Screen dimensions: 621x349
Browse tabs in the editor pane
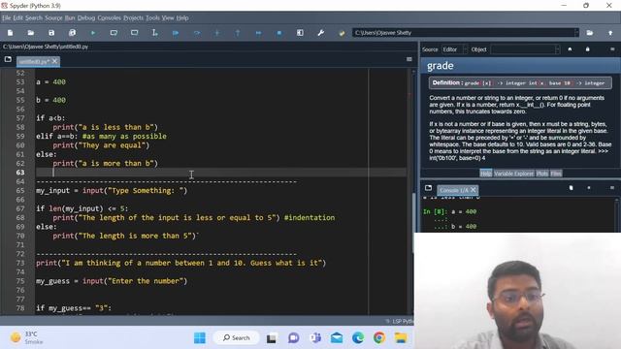pyautogui.click(x=8, y=59)
